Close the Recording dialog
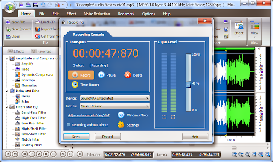 click(205, 21)
